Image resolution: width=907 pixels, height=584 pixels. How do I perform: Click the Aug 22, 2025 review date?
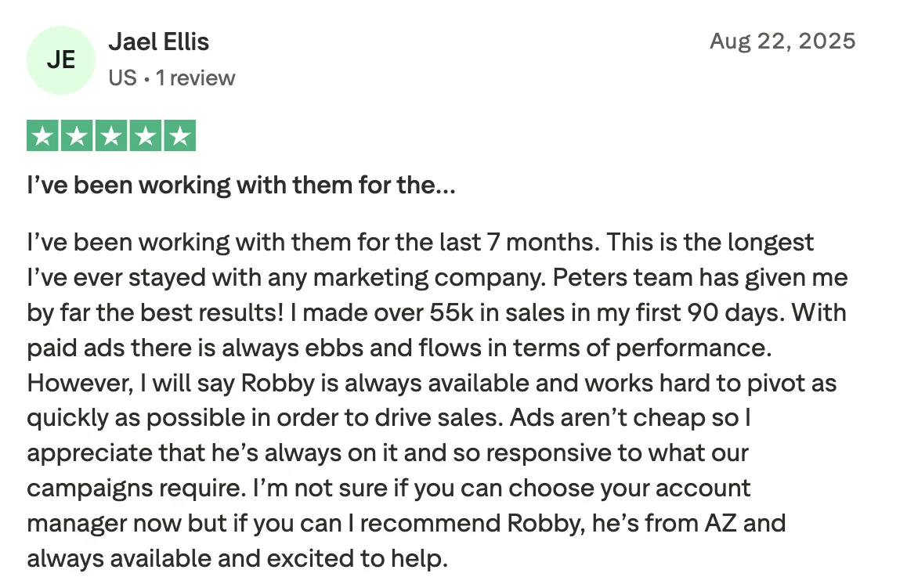coord(782,41)
